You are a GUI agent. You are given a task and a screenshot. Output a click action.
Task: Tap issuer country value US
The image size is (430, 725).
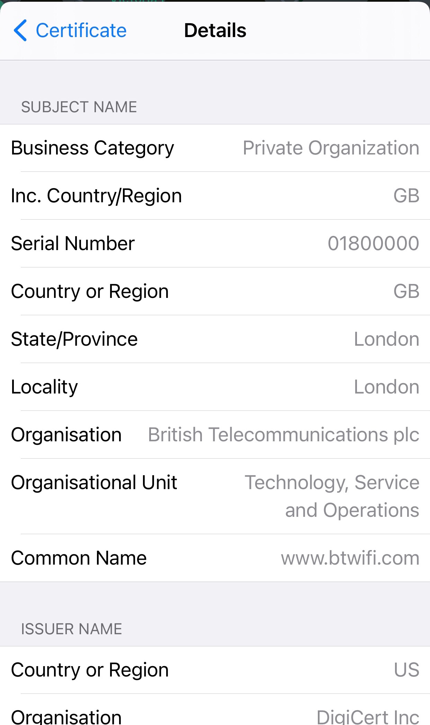406,670
